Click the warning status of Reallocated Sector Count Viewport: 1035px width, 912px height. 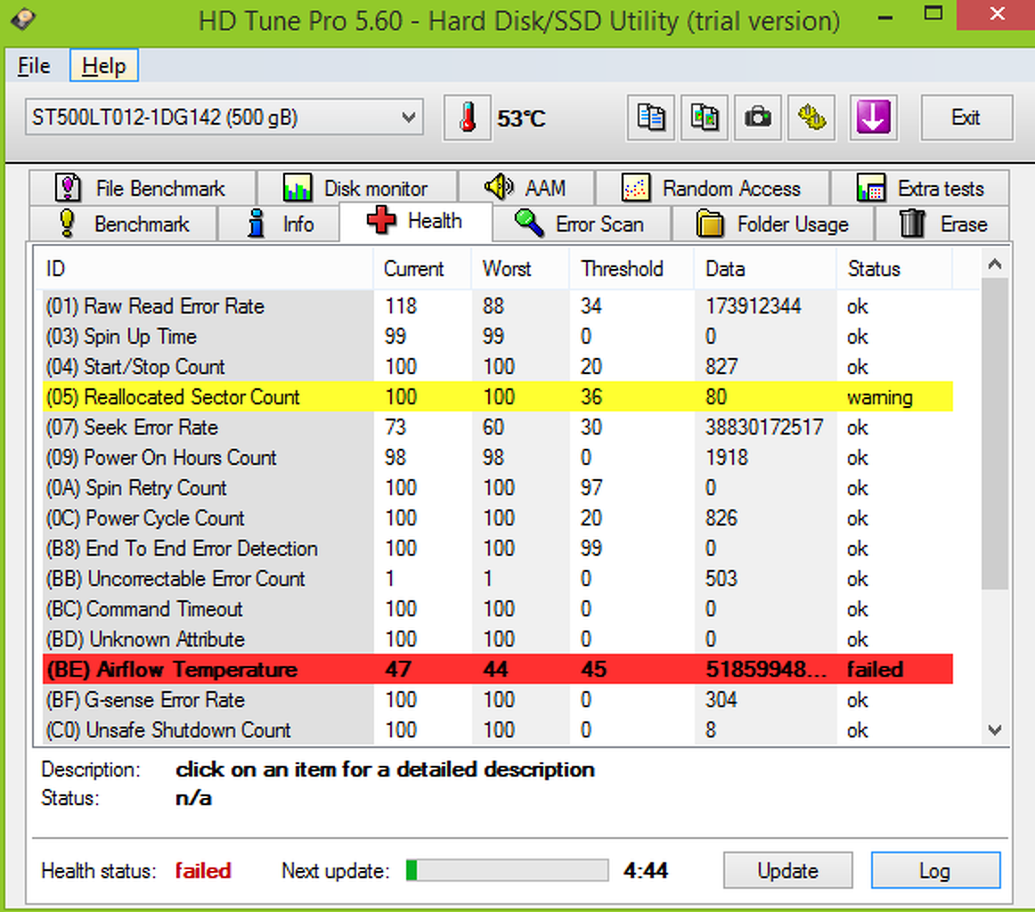point(879,397)
